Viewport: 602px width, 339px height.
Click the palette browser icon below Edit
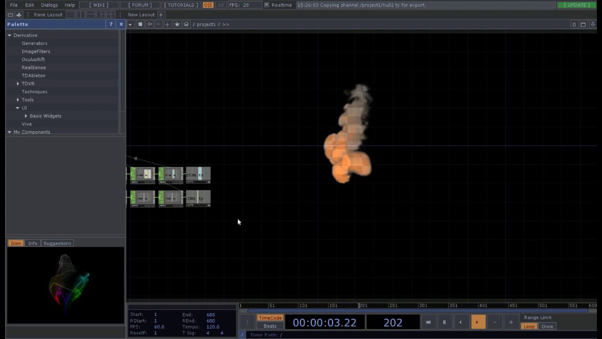[x=19, y=15]
